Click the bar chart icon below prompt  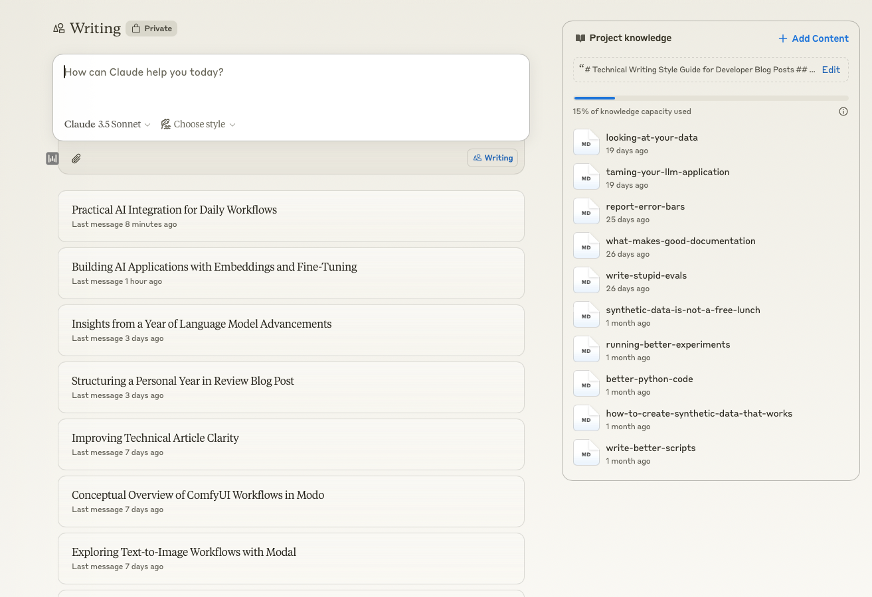coord(52,159)
